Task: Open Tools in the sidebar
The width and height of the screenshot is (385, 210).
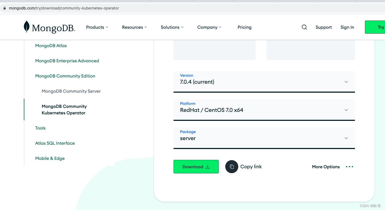Action: click(x=40, y=128)
